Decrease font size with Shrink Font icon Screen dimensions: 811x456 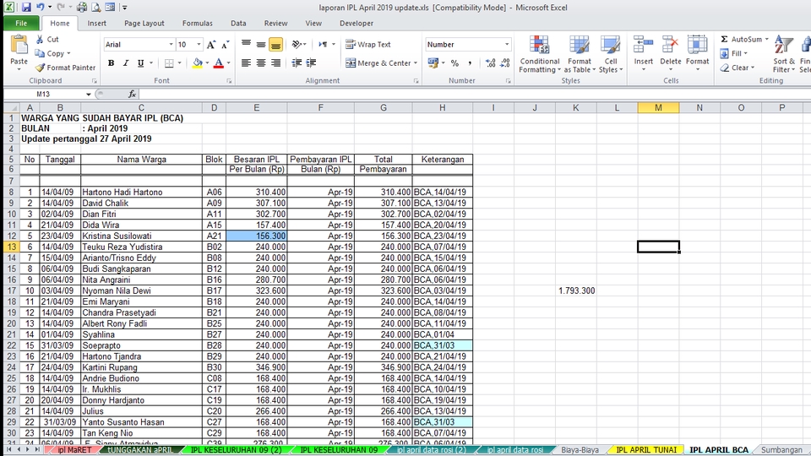pyautogui.click(x=226, y=45)
